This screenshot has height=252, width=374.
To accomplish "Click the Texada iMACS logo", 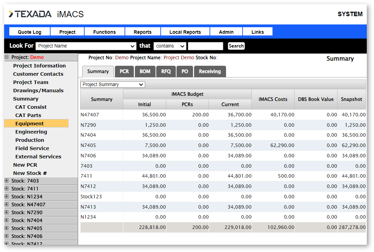I will (x=46, y=14).
